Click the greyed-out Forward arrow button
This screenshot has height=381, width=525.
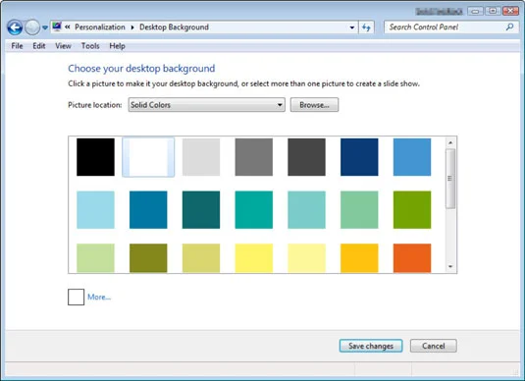click(x=32, y=27)
